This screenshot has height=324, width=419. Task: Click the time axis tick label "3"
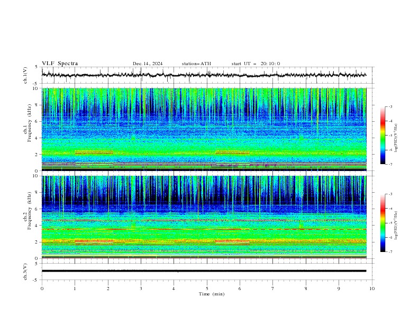141,289
